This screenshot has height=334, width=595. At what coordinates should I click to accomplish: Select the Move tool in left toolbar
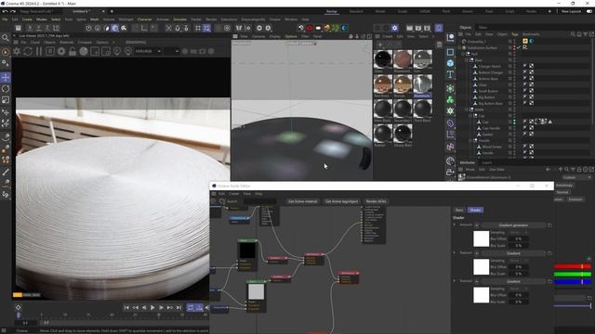click(6, 78)
